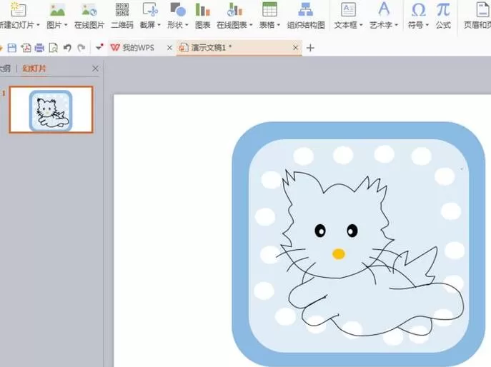The width and height of the screenshot is (491, 367).
Task: Open the 形状 dropdown arrow
Action: pos(187,25)
